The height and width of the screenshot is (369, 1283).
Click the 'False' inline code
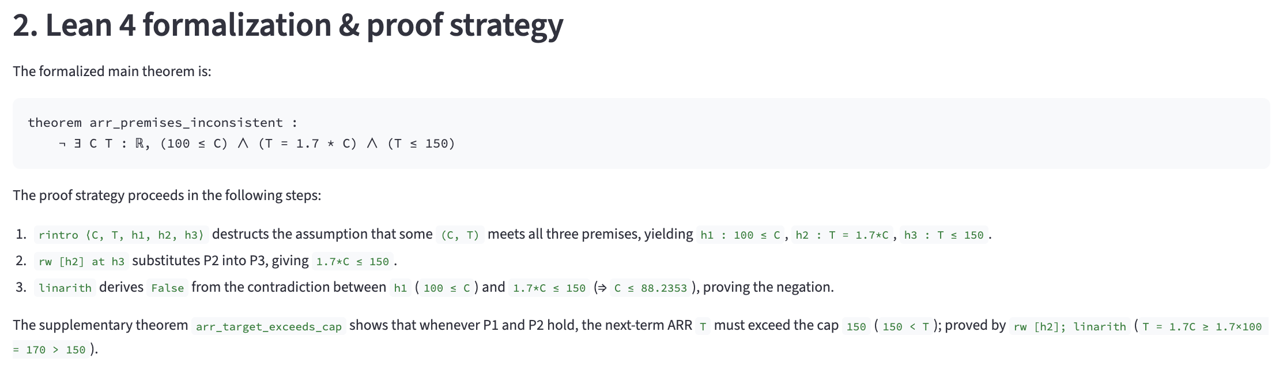[x=167, y=288]
